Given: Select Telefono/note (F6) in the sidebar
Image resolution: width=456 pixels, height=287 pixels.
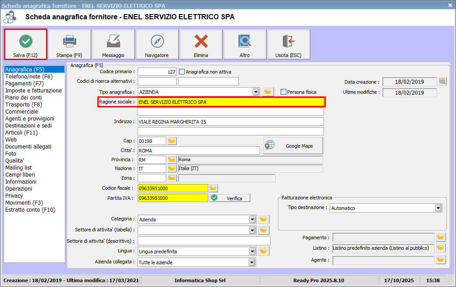Looking at the screenshot, I should pyautogui.click(x=29, y=77).
